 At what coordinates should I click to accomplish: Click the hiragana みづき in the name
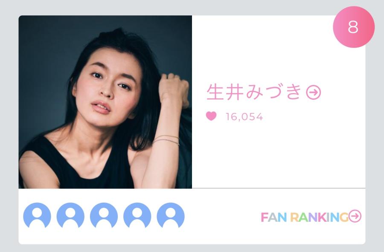tap(273, 92)
